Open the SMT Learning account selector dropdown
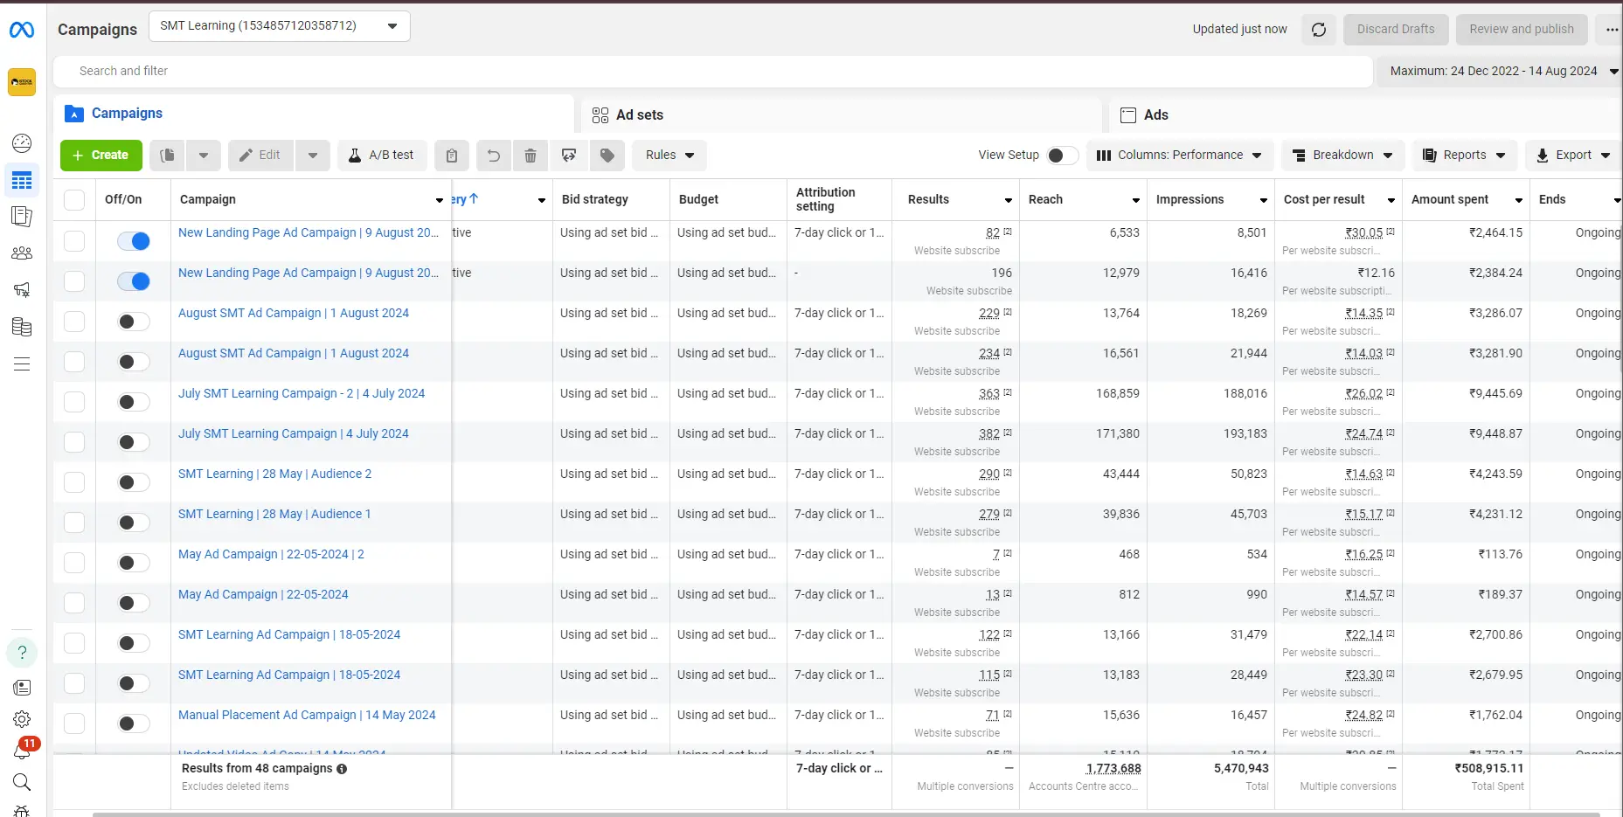 pos(280,26)
